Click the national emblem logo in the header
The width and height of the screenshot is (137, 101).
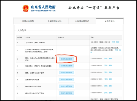(26, 8)
